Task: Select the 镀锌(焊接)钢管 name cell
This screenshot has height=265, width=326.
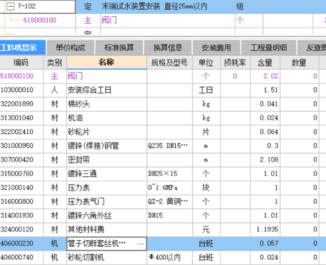Action: tap(106, 146)
